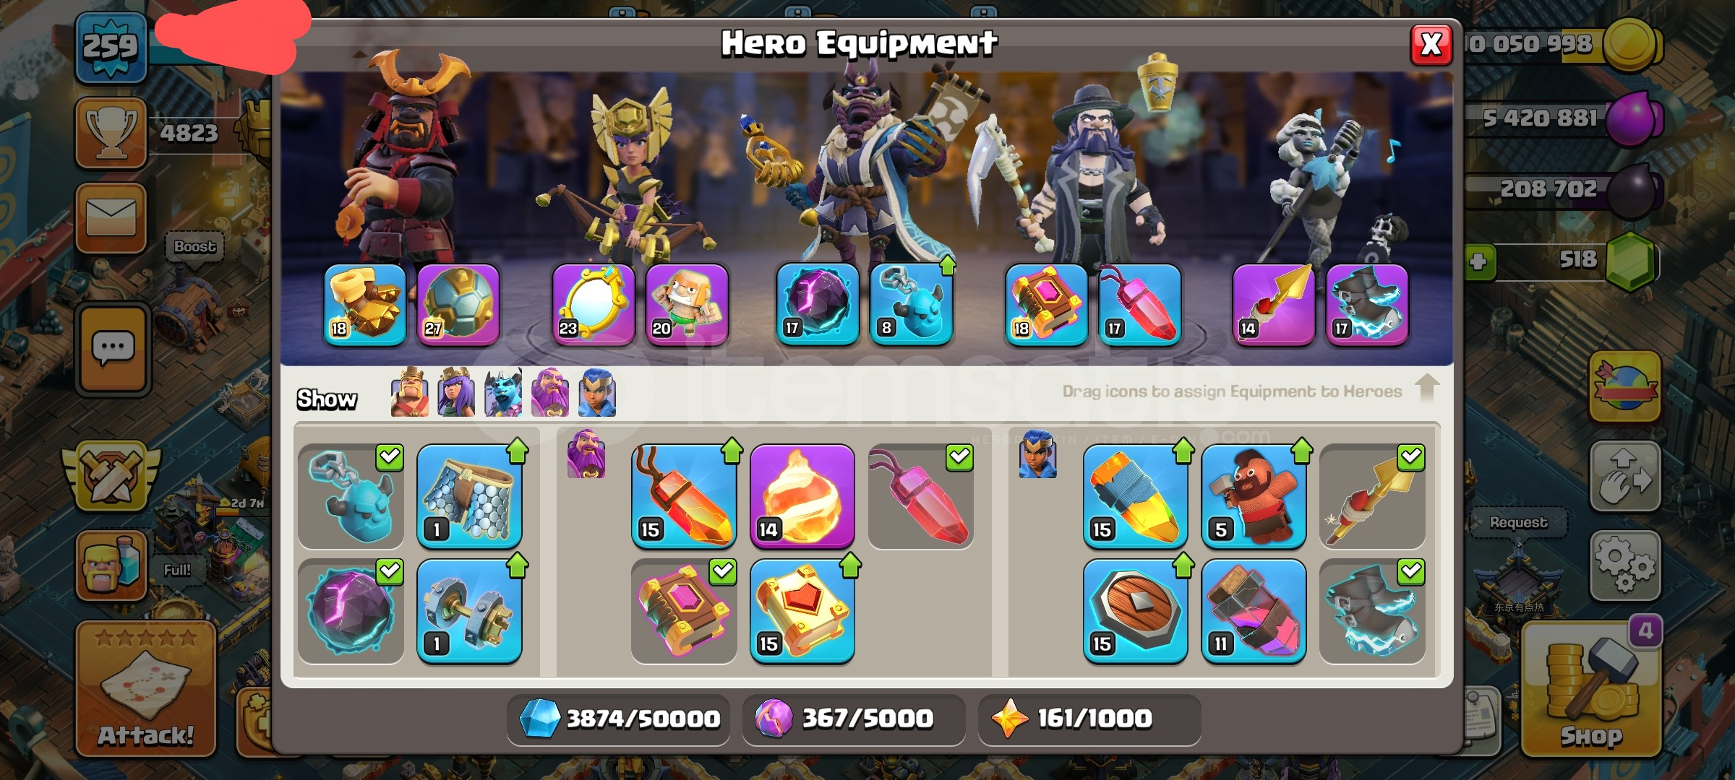Viewport: 1735px width, 780px height.
Task: Toggle Archer Queen filter in Show row
Action: click(x=456, y=392)
